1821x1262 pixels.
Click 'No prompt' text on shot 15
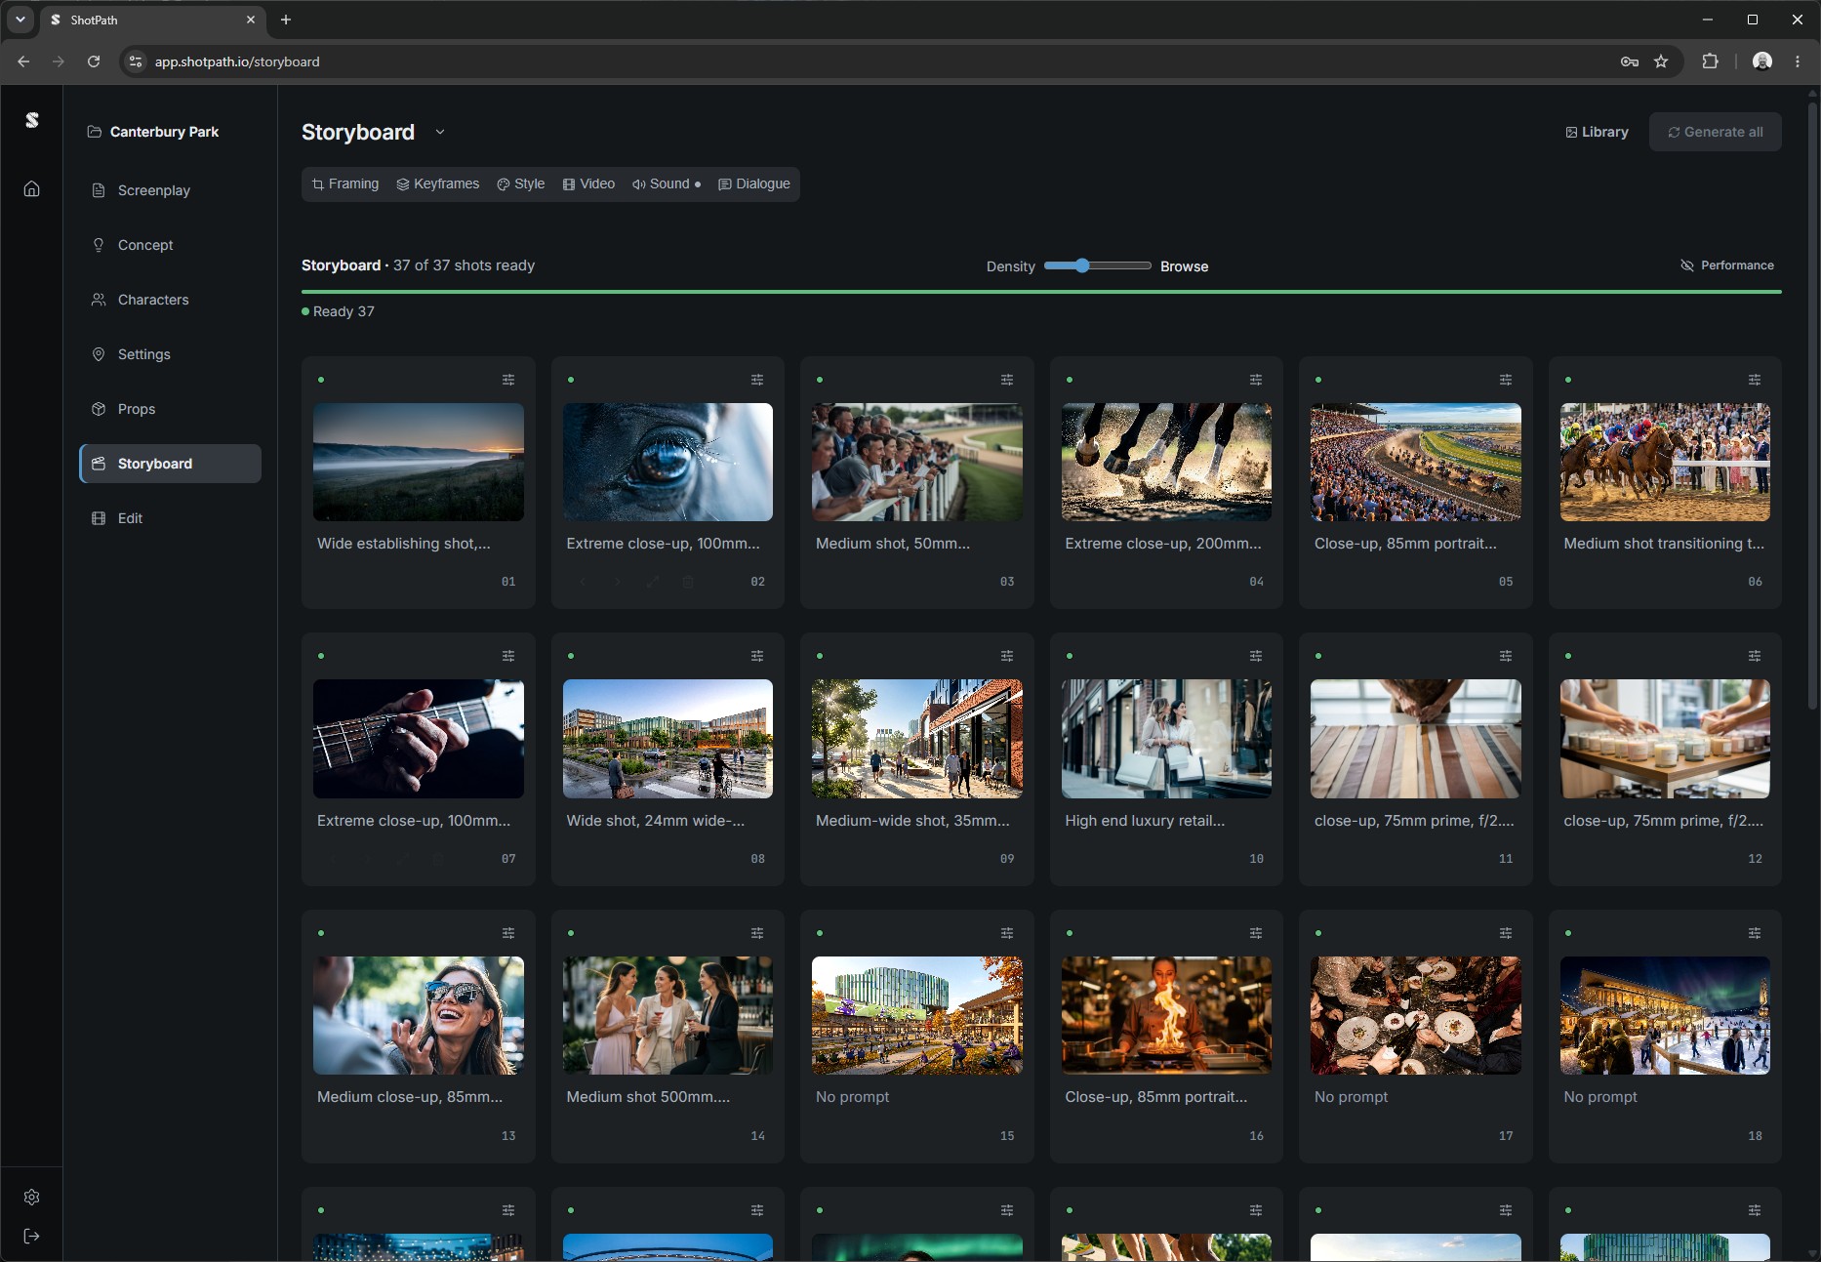852,1097
